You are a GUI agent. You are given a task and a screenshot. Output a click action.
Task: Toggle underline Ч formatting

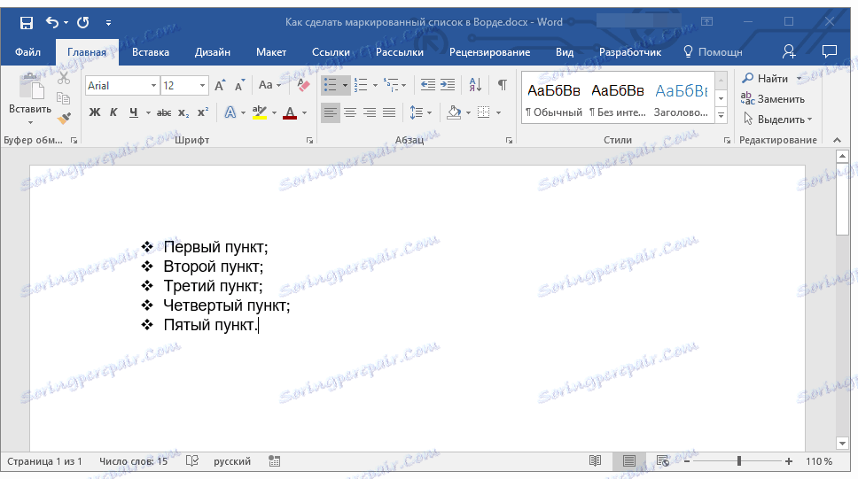(134, 112)
